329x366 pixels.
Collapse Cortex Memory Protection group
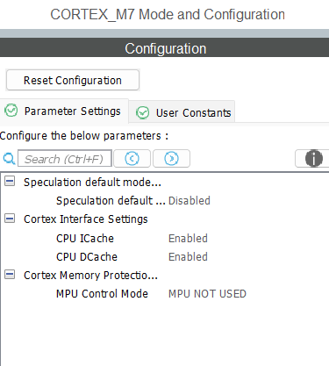(x=10, y=275)
